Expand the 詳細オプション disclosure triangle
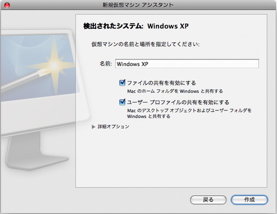277x214 pixels. [x=93, y=127]
